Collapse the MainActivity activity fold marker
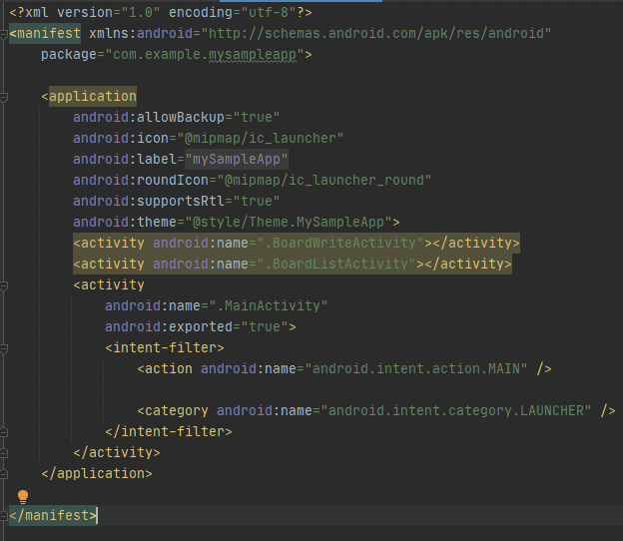 pos(4,285)
